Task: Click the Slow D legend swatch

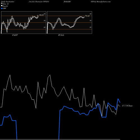Action: coord(2,4)
